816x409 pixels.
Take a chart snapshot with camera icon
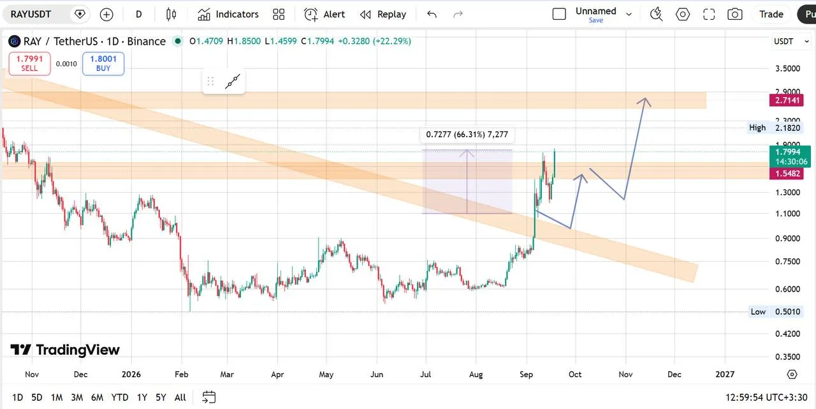[x=735, y=14]
